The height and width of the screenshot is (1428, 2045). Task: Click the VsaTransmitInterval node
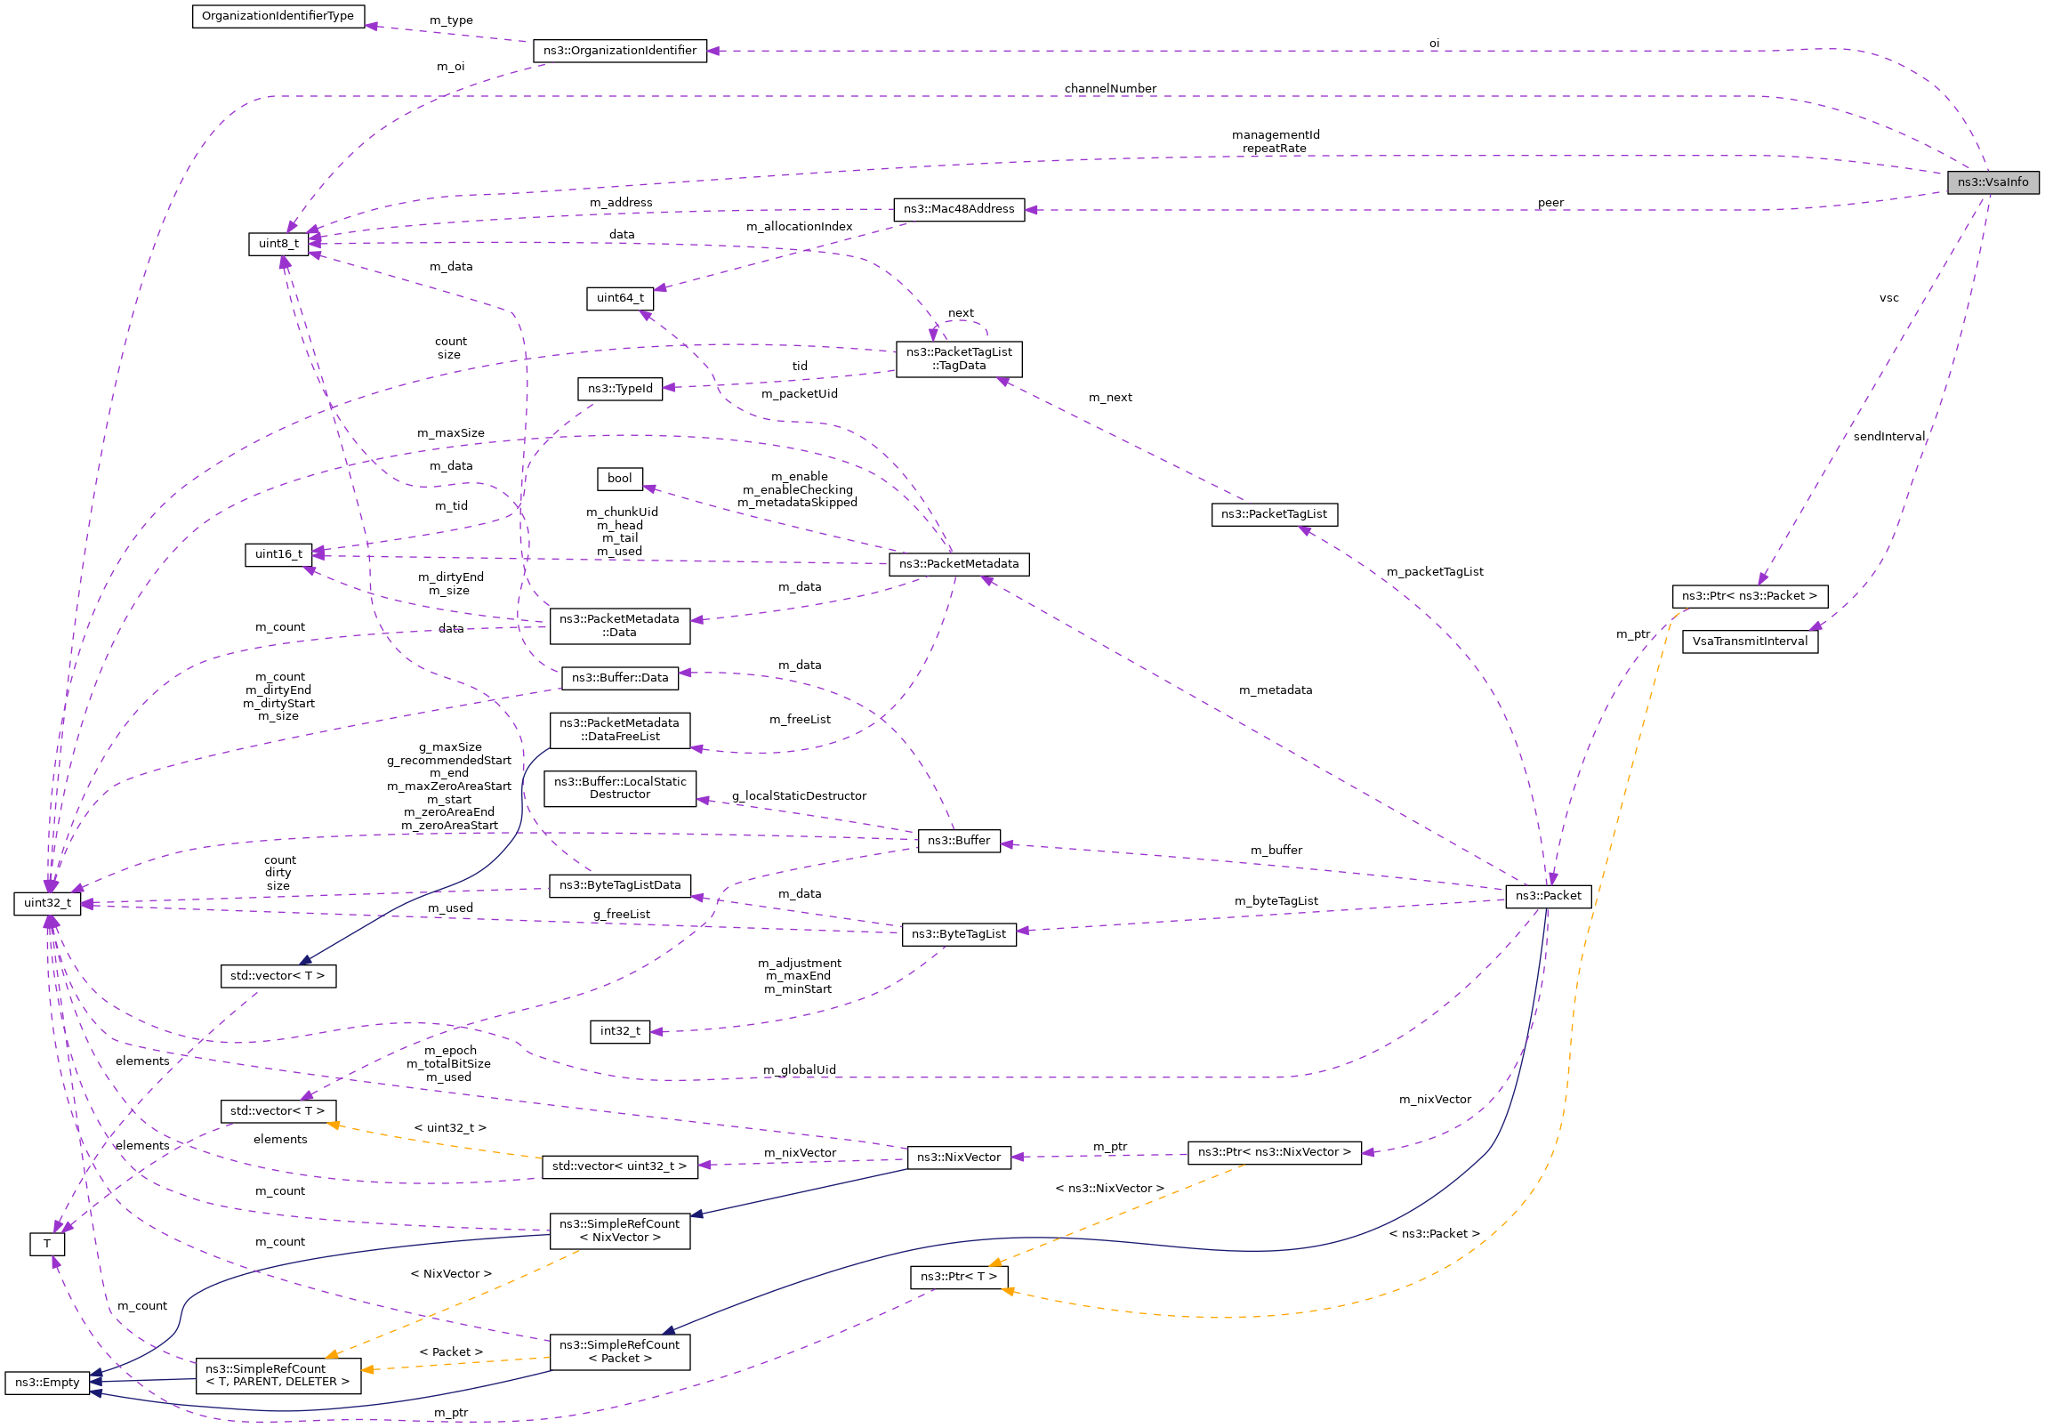(1750, 641)
